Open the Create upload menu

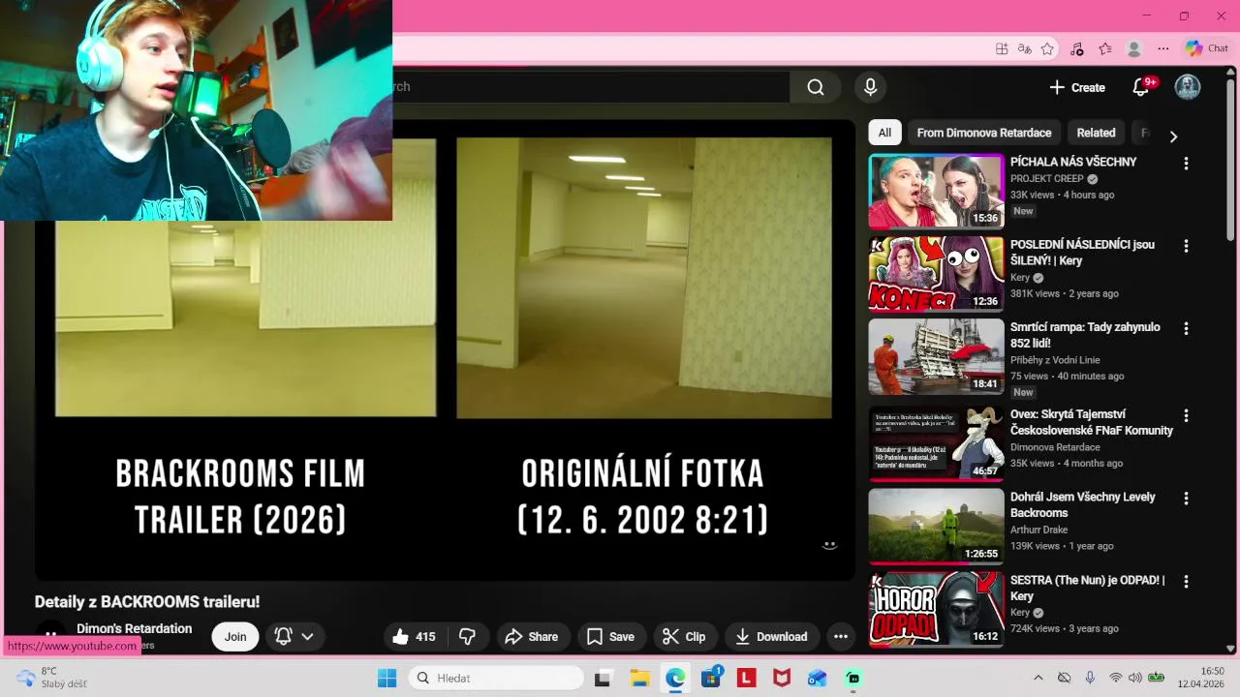(x=1076, y=87)
